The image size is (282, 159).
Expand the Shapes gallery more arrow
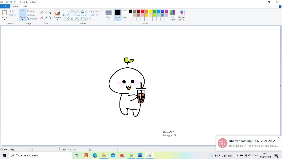[89, 18]
